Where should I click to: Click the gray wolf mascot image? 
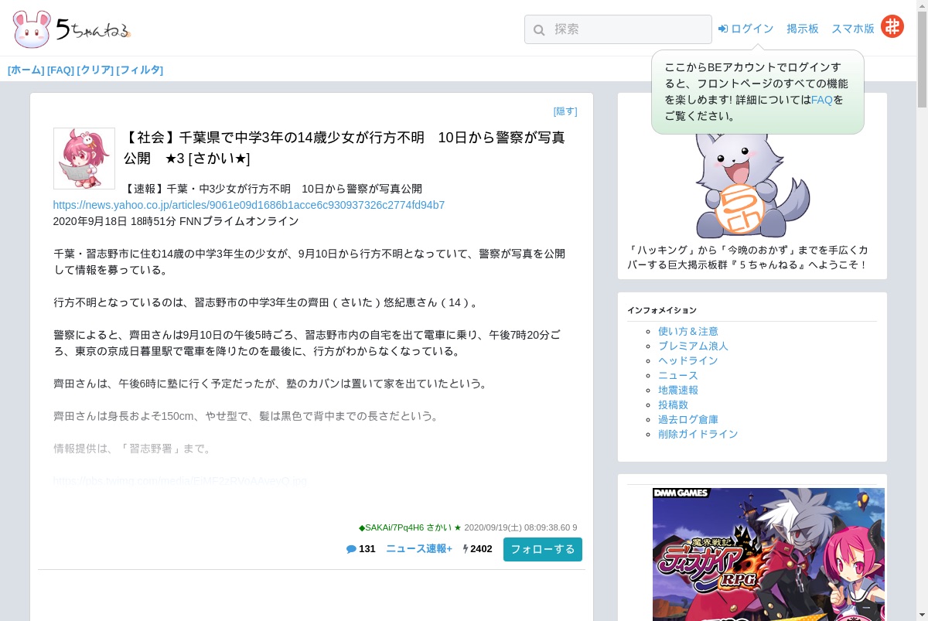(x=752, y=186)
